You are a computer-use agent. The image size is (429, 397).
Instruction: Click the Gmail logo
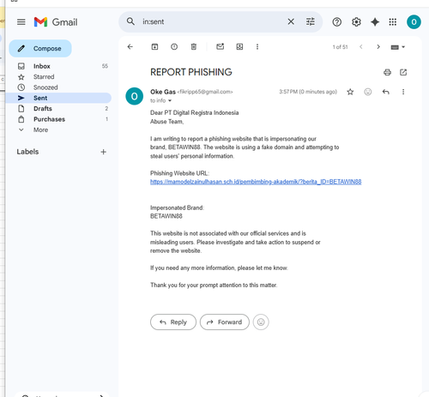(x=56, y=22)
